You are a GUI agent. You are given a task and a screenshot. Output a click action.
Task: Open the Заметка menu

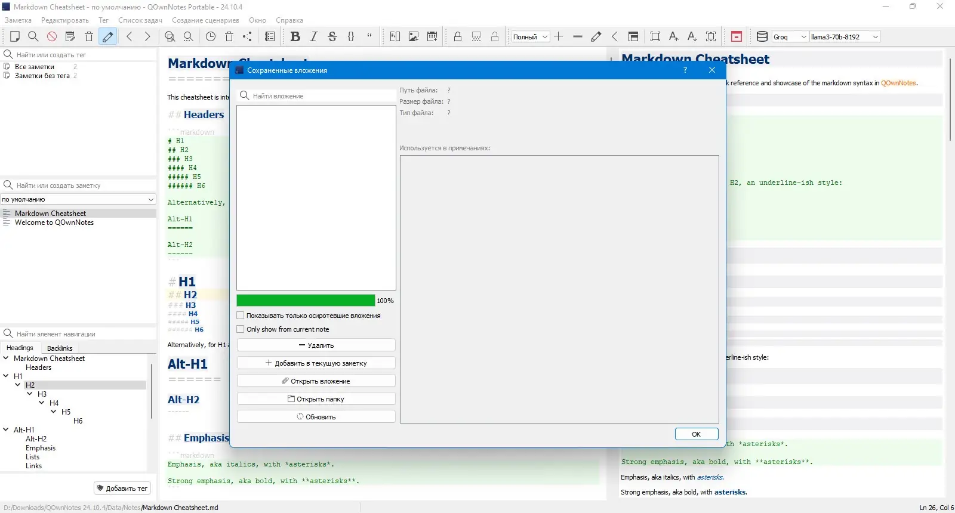(x=18, y=20)
